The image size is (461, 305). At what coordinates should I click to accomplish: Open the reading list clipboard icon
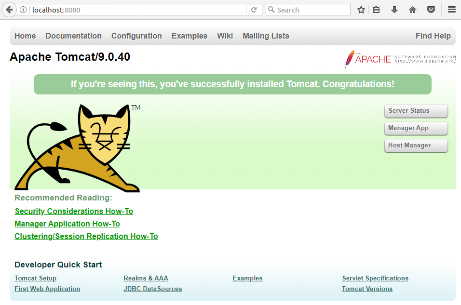(x=376, y=9)
